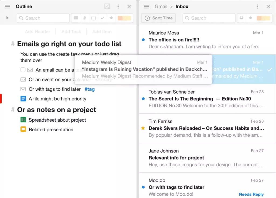Click the Gmail breadcrumb
The height and width of the screenshot is (198, 276).
pyautogui.click(x=161, y=6)
